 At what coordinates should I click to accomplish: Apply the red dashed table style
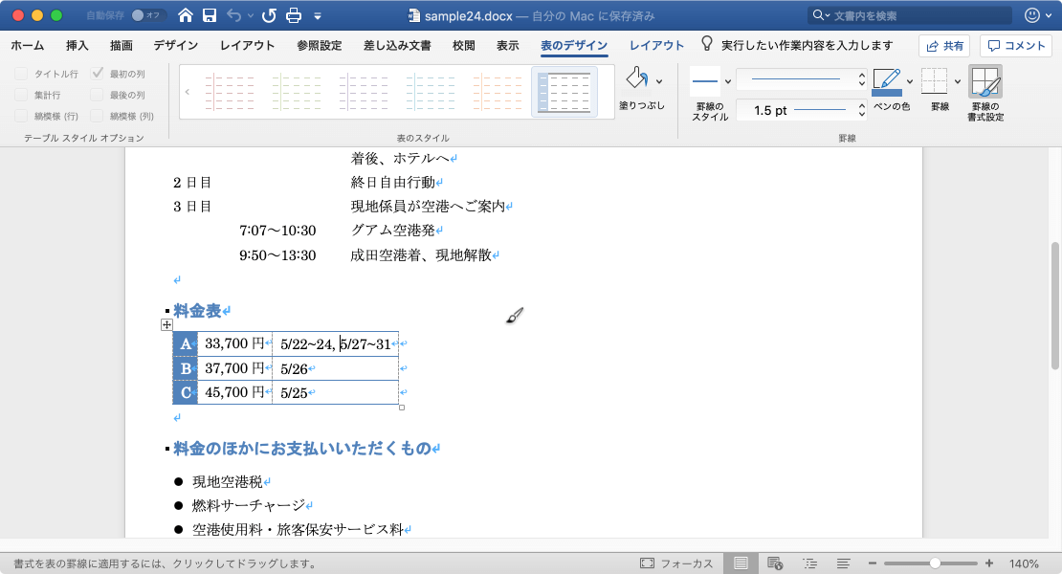pyautogui.click(x=229, y=92)
